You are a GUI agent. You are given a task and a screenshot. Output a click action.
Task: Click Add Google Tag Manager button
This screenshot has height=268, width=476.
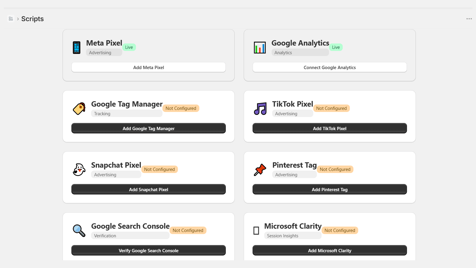(149, 128)
